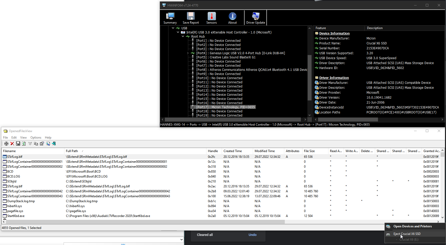The image size is (446, 245).
Task: Sort by the Filename column header
Action: (33, 151)
